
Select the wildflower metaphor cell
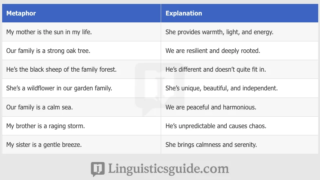[59, 88]
